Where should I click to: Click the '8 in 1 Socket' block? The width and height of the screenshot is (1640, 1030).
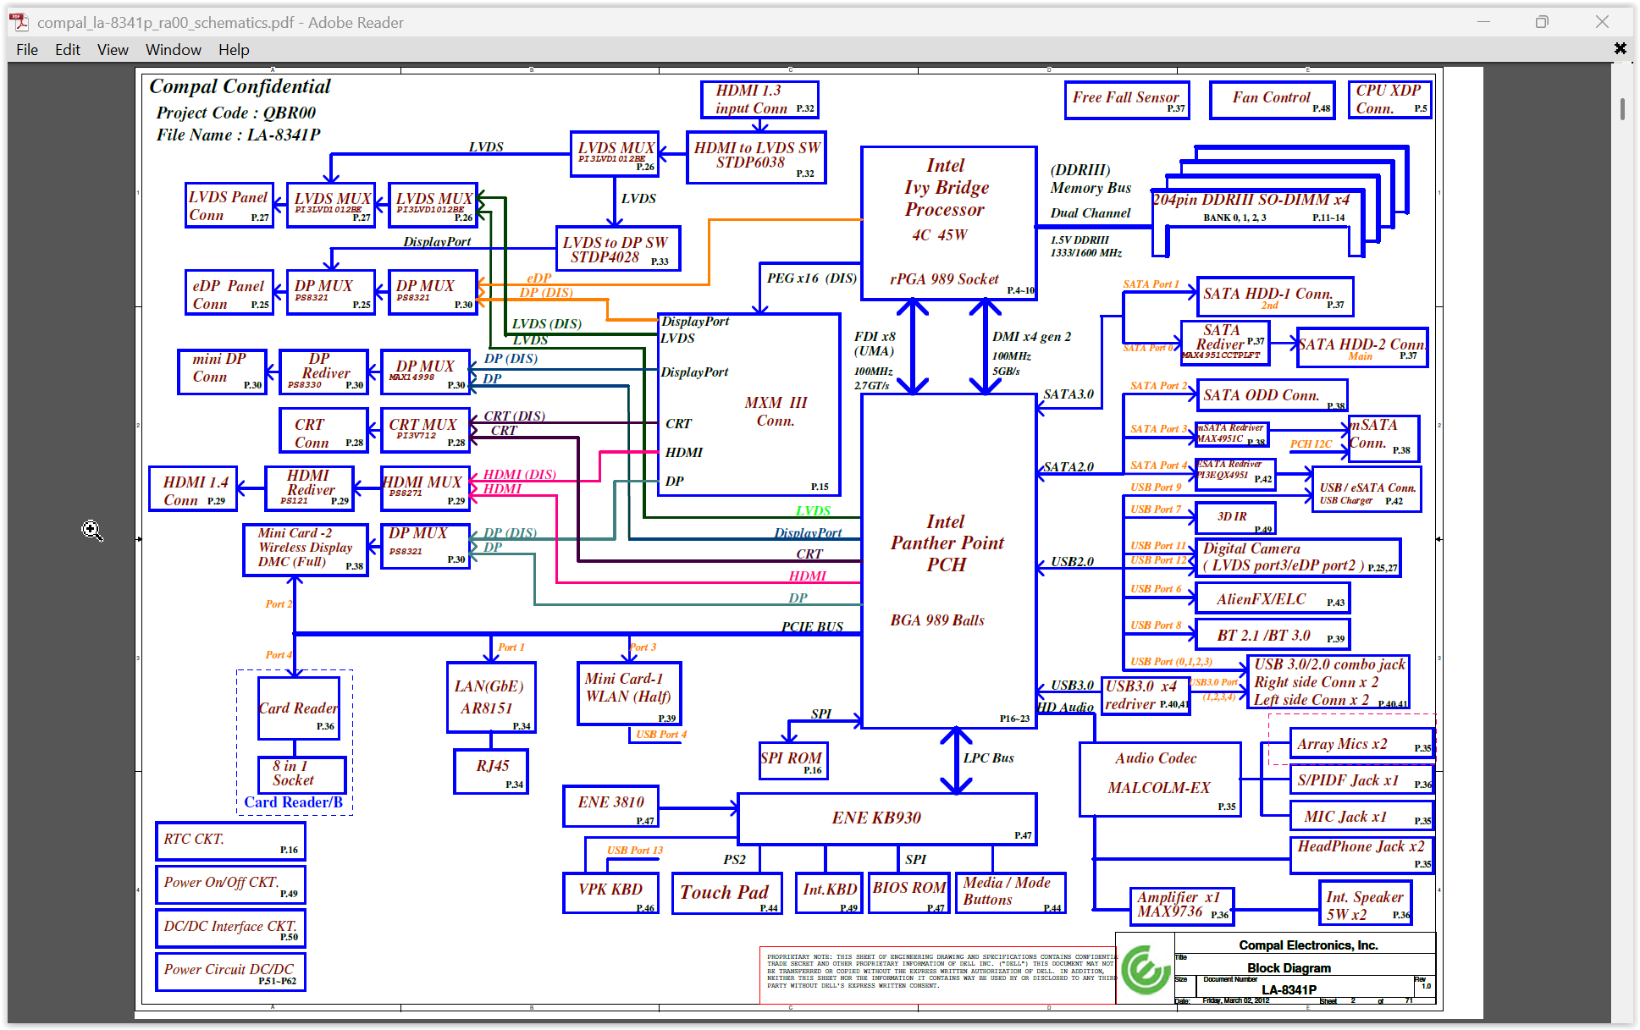(x=301, y=774)
